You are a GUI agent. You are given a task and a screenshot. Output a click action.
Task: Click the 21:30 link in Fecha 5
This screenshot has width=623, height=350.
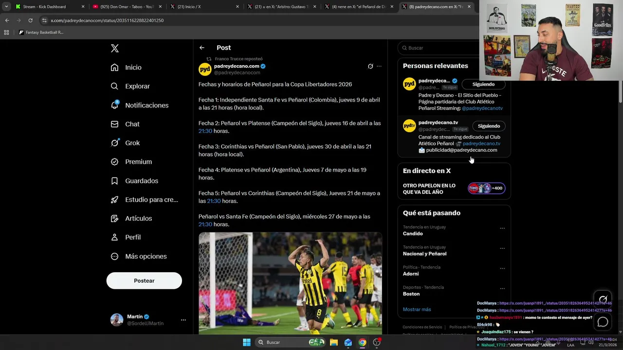pos(214,201)
